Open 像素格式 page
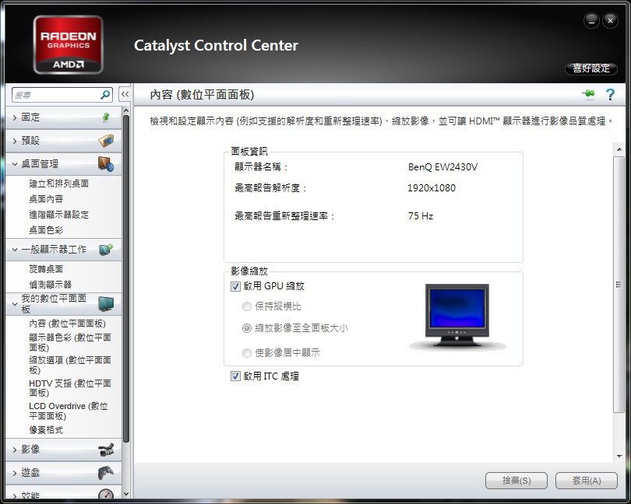 click(46, 430)
